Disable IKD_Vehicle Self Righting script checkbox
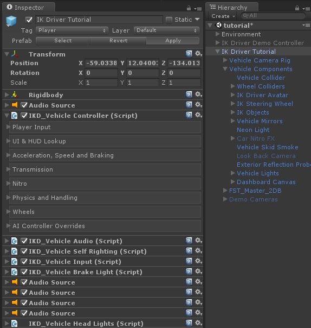Screen dimensions: 311x328 (x=24, y=251)
